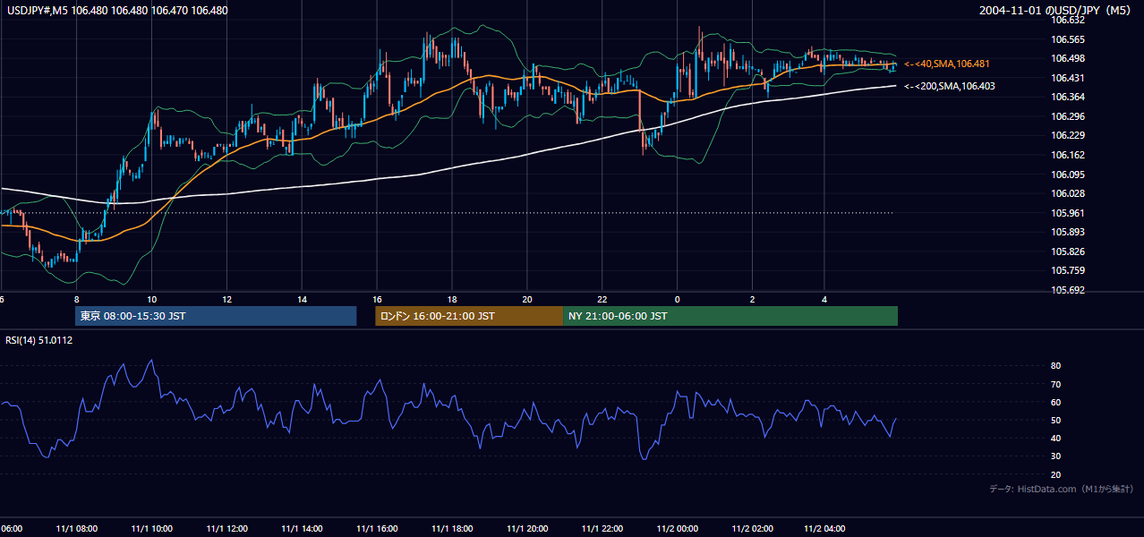The width and height of the screenshot is (1144, 537).
Task: Click price axis label 106.632
Action: click(1067, 20)
